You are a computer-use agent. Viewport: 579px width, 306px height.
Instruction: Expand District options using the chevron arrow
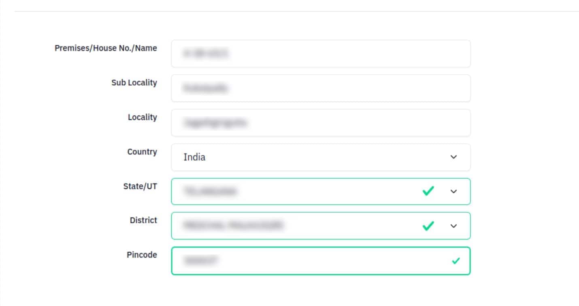[453, 226]
